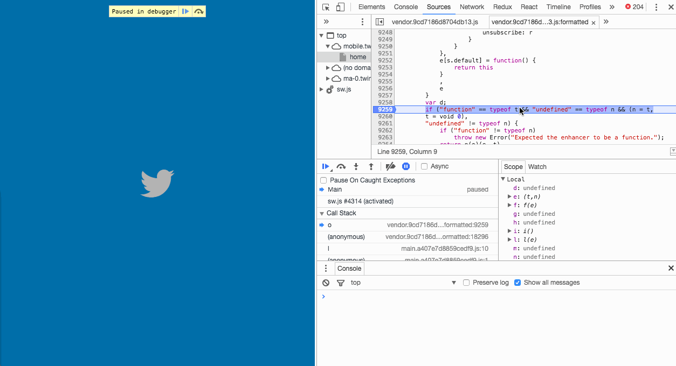Step over from the Paused in debugger overlay
This screenshot has height=366, width=676.
click(199, 11)
